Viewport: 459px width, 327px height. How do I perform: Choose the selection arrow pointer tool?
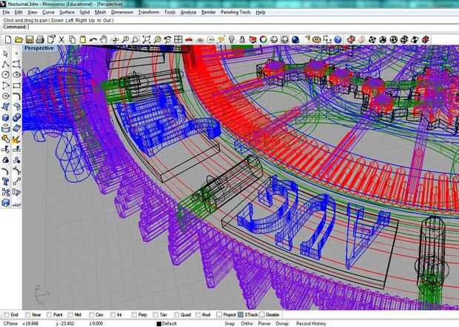click(x=6, y=54)
